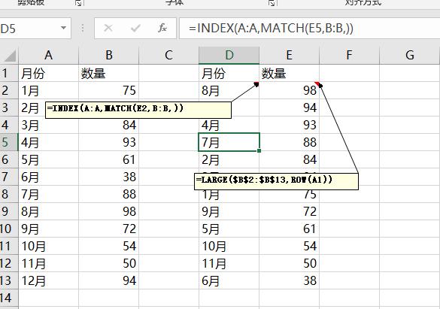Click cell D4 containing 4月
Image resolution: width=440 pixels, height=309 pixels.
[229, 125]
